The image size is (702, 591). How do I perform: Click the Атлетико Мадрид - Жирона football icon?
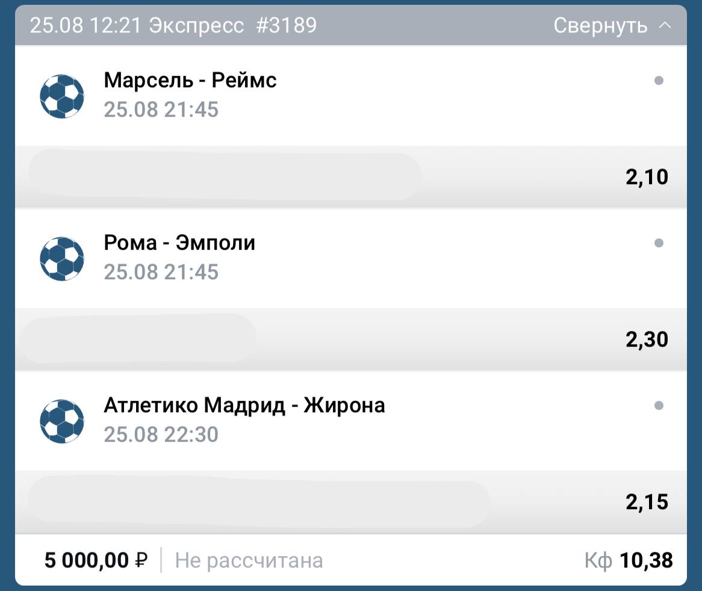[62, 421]
